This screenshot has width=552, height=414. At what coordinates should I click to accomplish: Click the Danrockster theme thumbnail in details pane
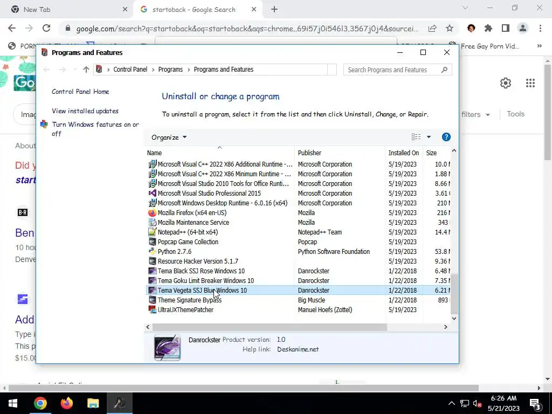tap(167, 348)
